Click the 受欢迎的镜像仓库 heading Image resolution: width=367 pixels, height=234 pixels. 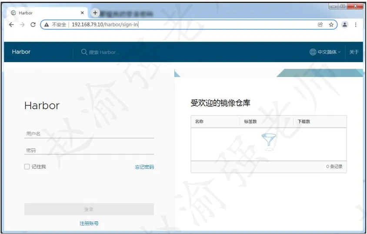220,103
